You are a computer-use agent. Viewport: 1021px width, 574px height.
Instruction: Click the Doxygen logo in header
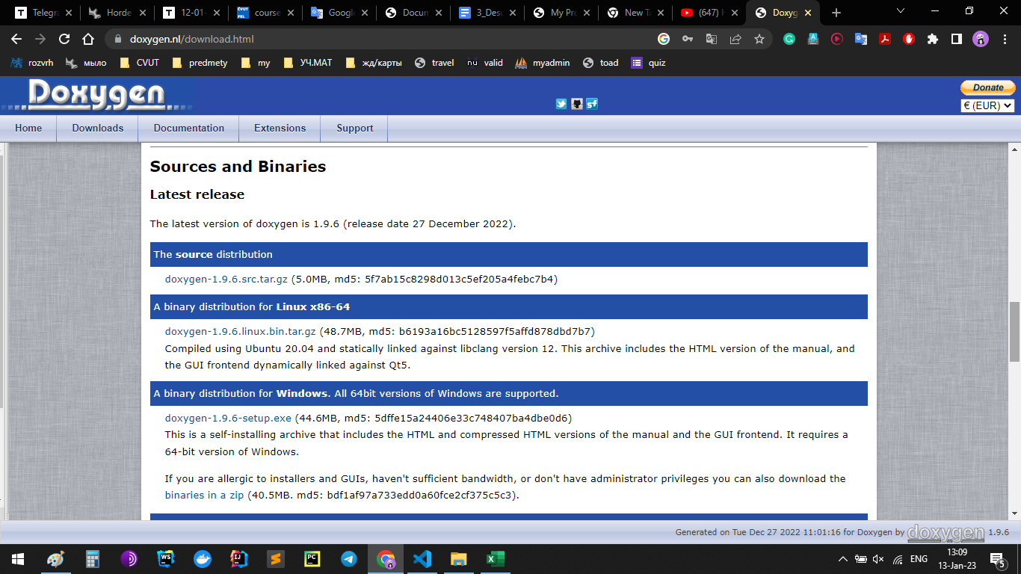point(97,95)
